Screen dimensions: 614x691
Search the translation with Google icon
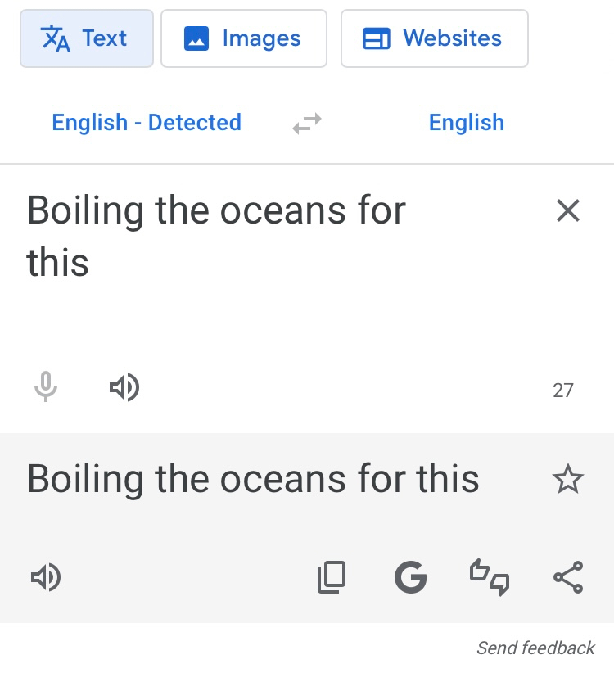tap(410, 578)
